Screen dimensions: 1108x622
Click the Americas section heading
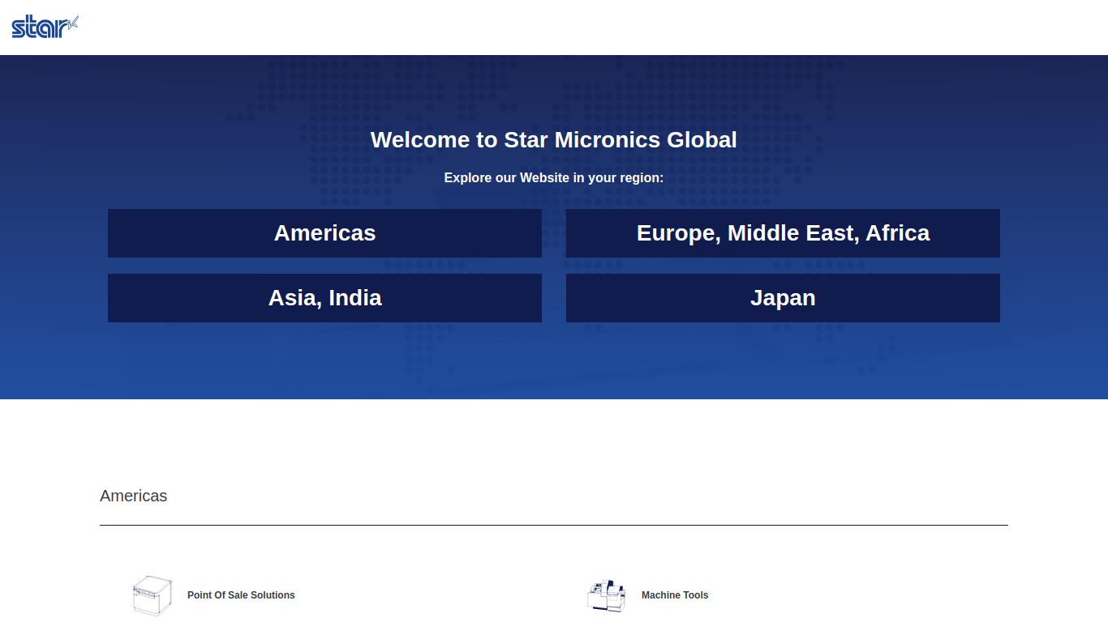[x=134, y=496]
